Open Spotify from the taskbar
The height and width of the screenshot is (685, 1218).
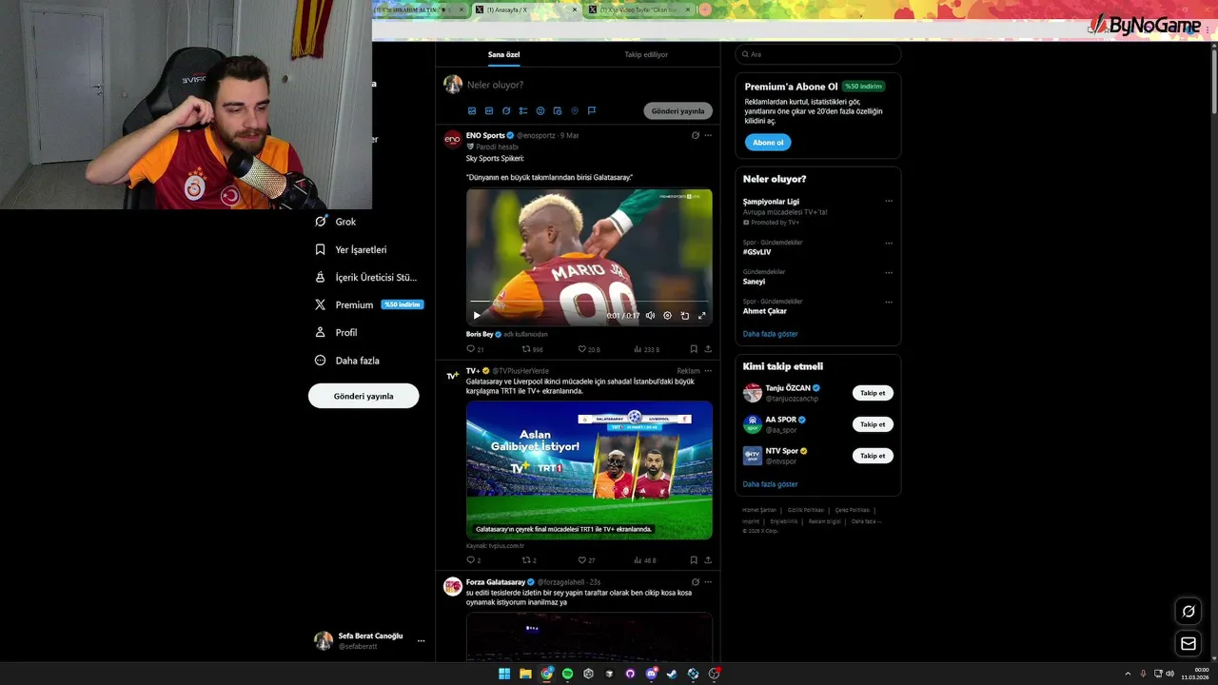pyautogui.click(x=568, y=674)
